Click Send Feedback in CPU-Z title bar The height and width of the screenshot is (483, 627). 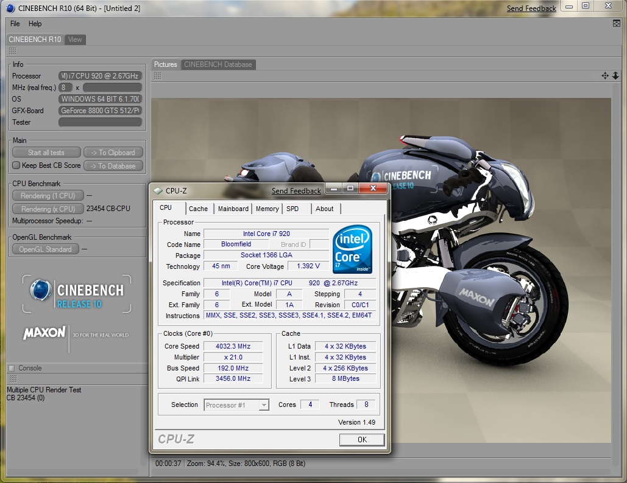click(296, 191)
